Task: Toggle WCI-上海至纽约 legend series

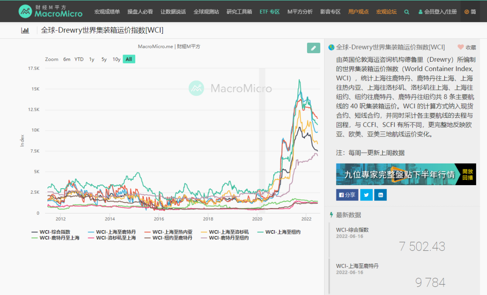Action: coord(279,231)
